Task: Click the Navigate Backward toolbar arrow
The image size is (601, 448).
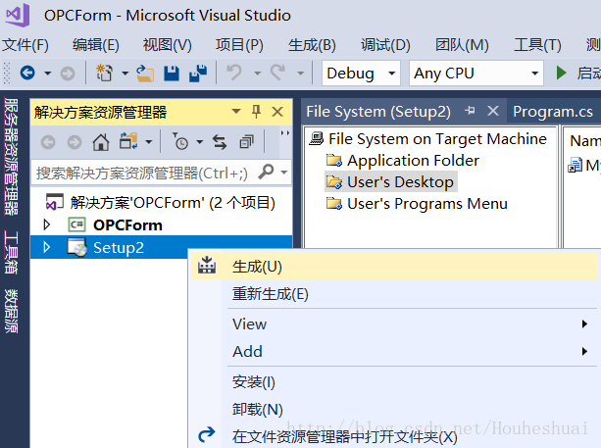Action: coord(27,73)
